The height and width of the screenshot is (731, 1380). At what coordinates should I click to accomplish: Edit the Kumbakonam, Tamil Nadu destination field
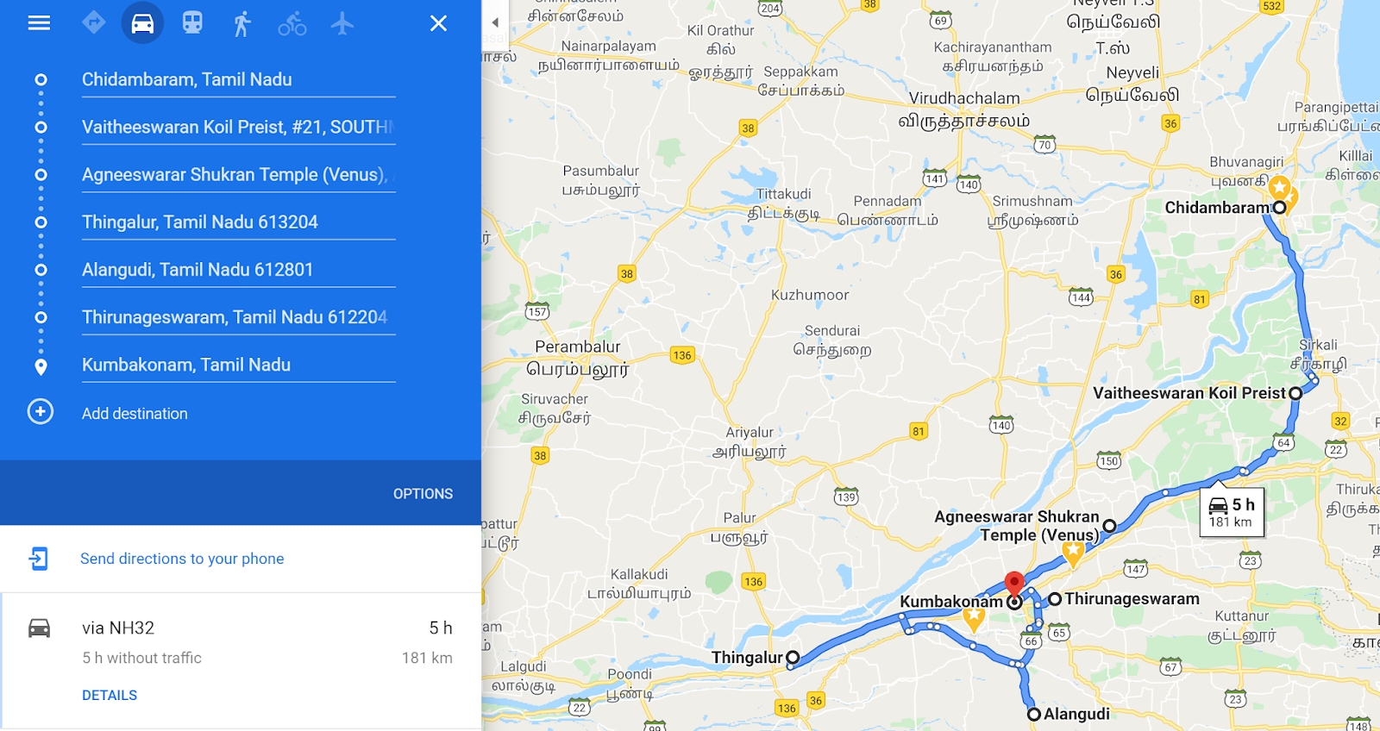[x=238, y=365]
